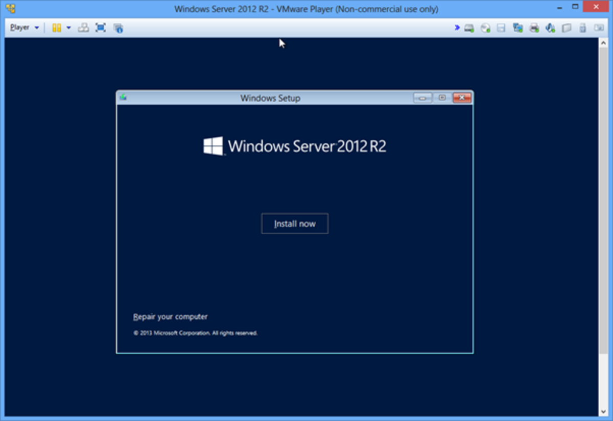Image resolution: width=613 pixels, height=421 pixels.
Task: Click the Windows Setup title bar
Action: pyautogui.click(x=270, y=97)
